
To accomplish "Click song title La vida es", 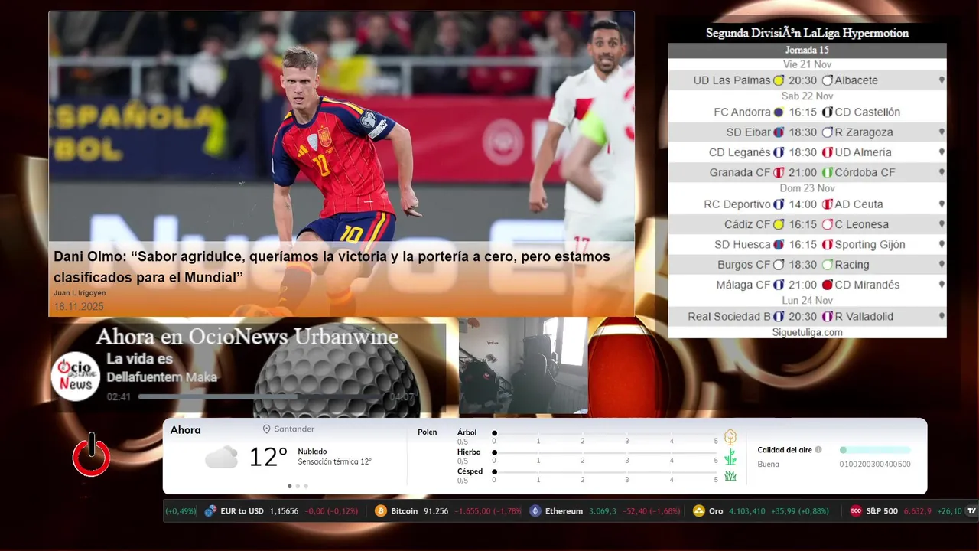I will tap(139, 359).
